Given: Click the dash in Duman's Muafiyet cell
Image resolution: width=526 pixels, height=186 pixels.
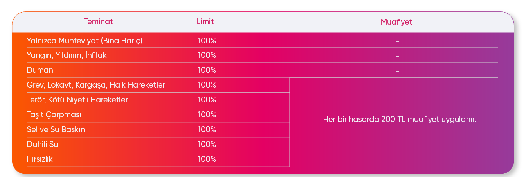Looking at the screenshot, I should [397, 71].
